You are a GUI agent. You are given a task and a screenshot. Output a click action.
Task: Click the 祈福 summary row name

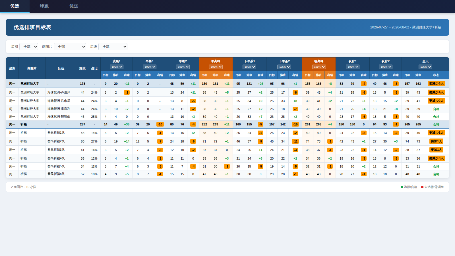(x=24, y=125)
